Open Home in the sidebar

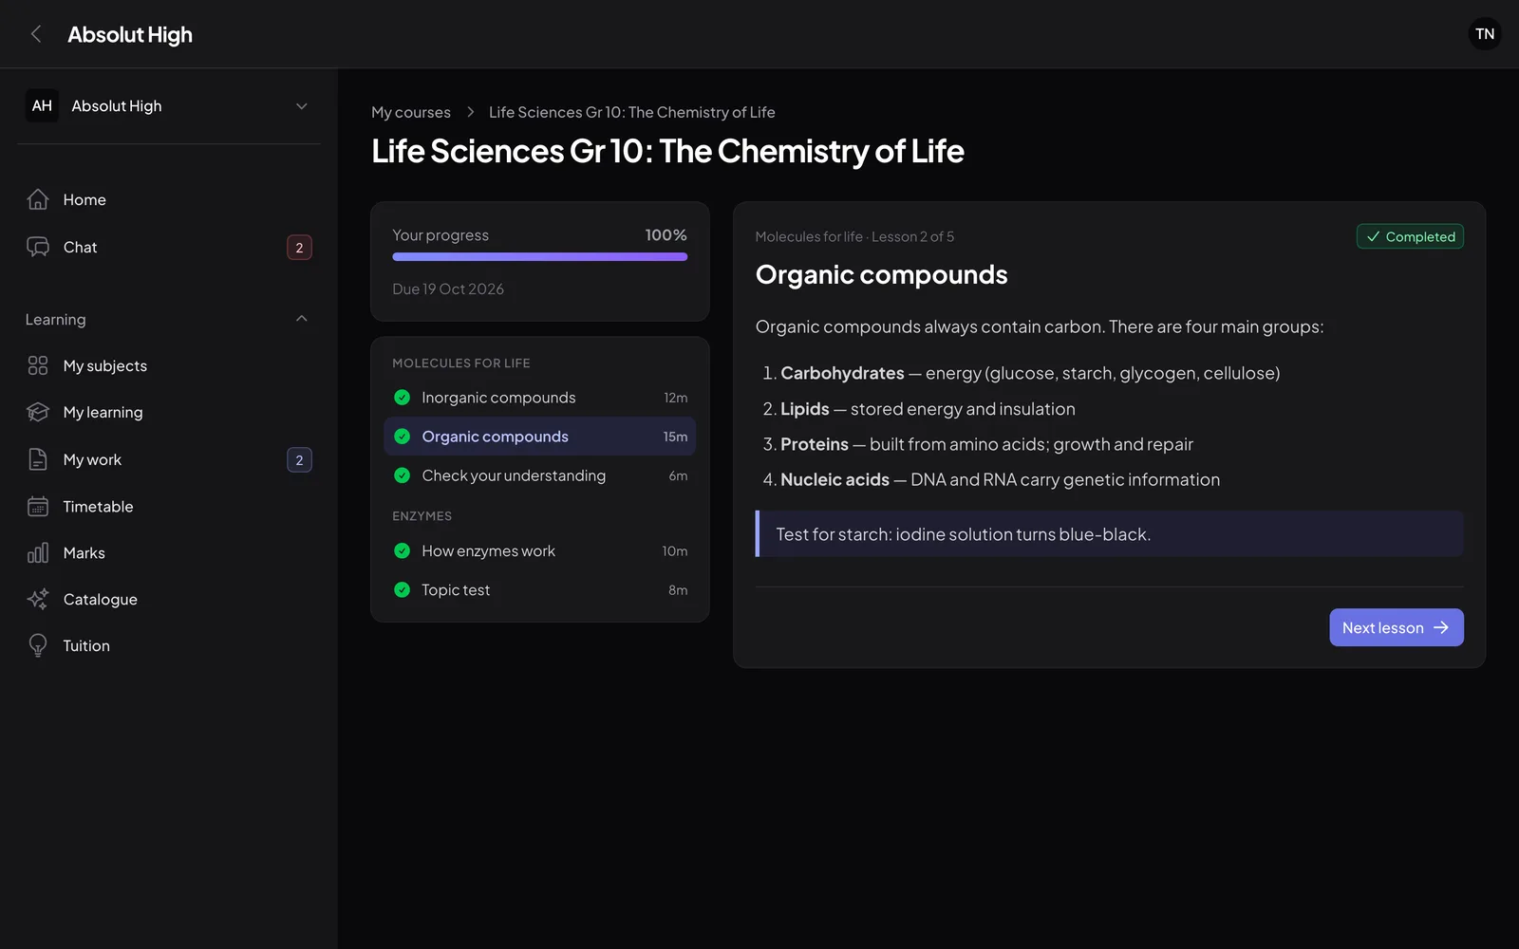[169, 199]
